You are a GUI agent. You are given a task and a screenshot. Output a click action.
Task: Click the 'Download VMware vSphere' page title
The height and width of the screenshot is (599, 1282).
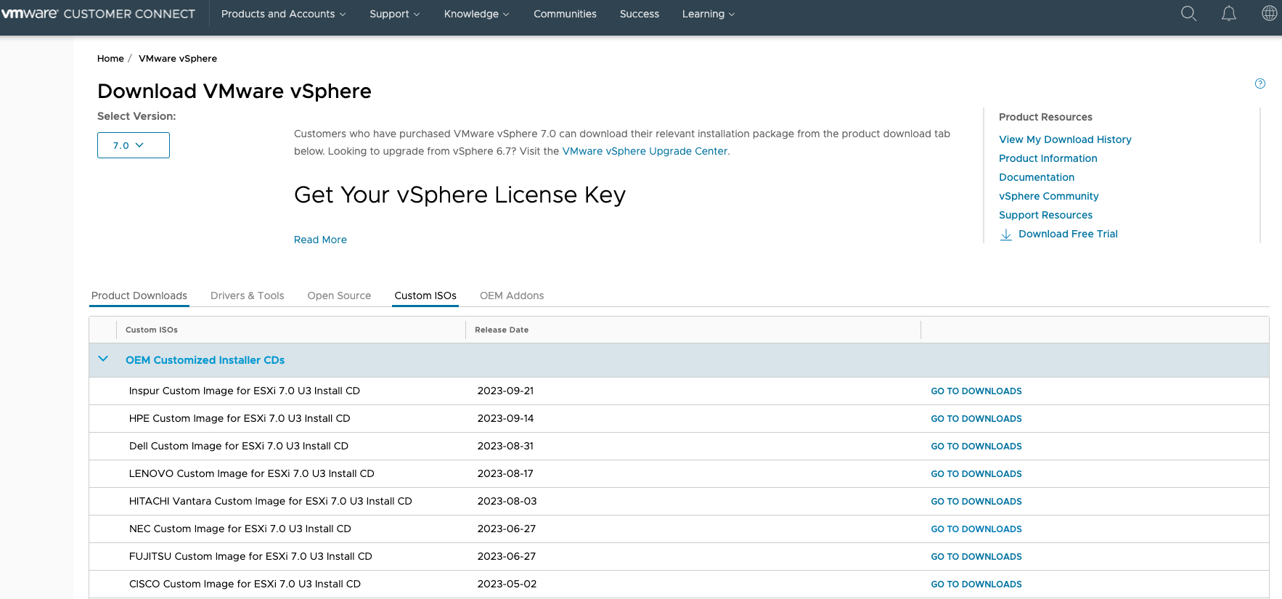[x=234, y=91]
